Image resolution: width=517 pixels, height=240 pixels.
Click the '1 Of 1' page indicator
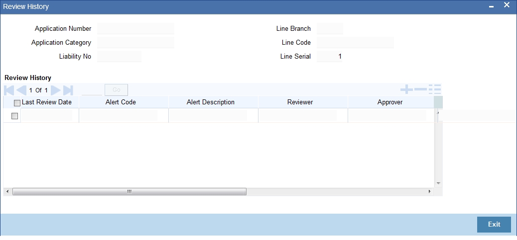(38, 90)
